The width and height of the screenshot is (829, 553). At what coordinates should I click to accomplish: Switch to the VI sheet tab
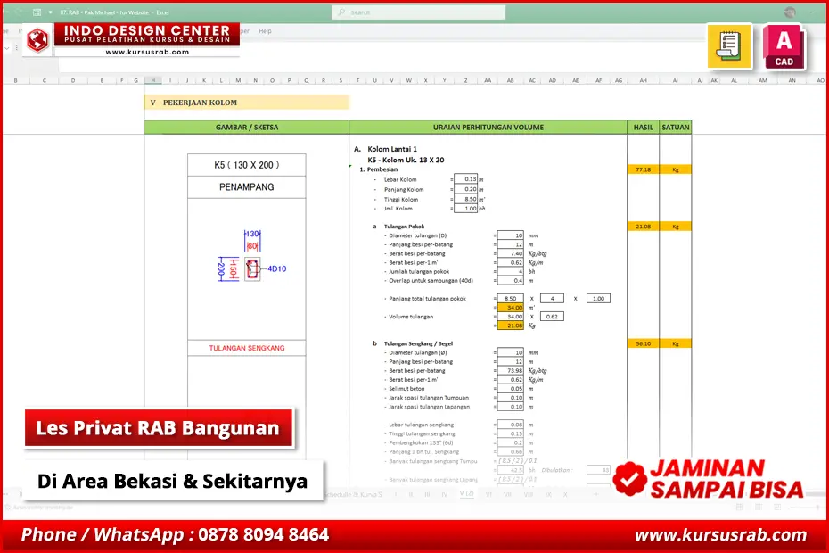(488, 494)
